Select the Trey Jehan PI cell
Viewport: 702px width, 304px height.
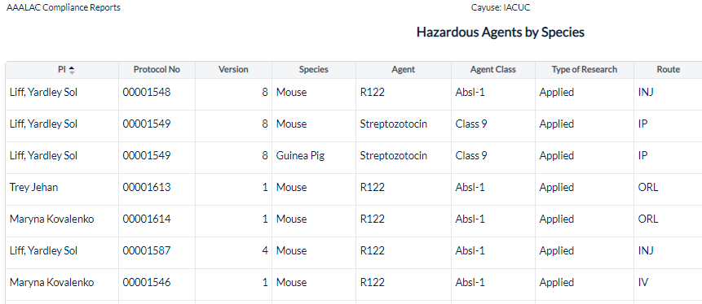(62, 189)
